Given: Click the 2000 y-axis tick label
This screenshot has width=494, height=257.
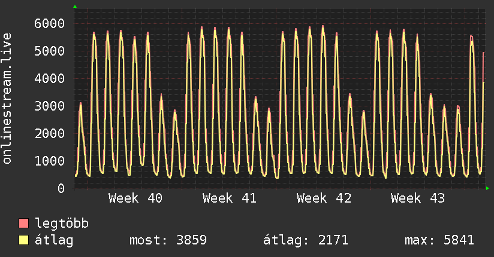Looking at the screenshot, I should click(50, 133).
